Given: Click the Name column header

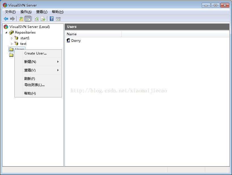Looking at the screenshot, I should point(93,34).
